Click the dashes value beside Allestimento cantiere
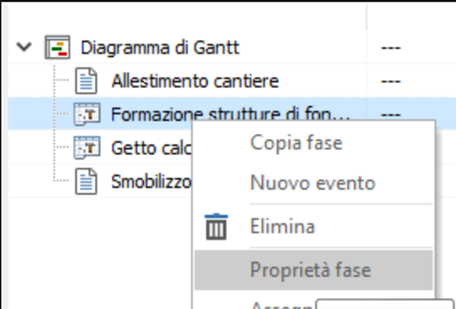Screen dimensions: 456x309 pyautogui.click(x=391, y=81)
